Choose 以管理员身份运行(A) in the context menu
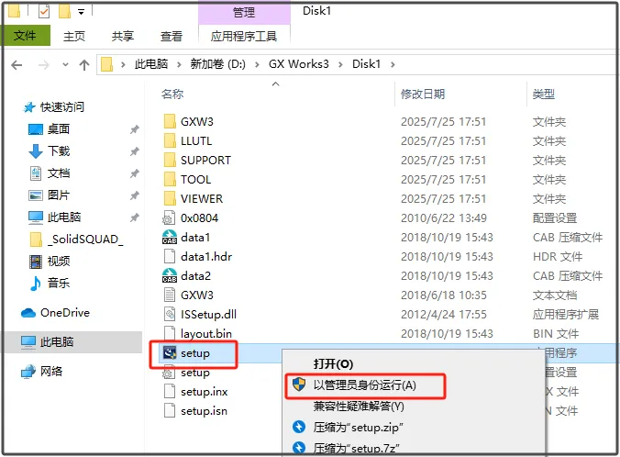The image size is (620, 457). tap(365, 385)
